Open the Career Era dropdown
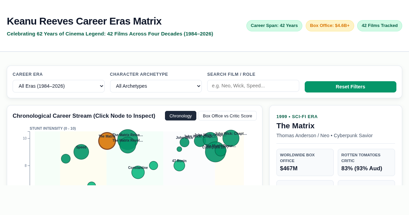This screenshot has width=409, height=215. tap(59, 86)
